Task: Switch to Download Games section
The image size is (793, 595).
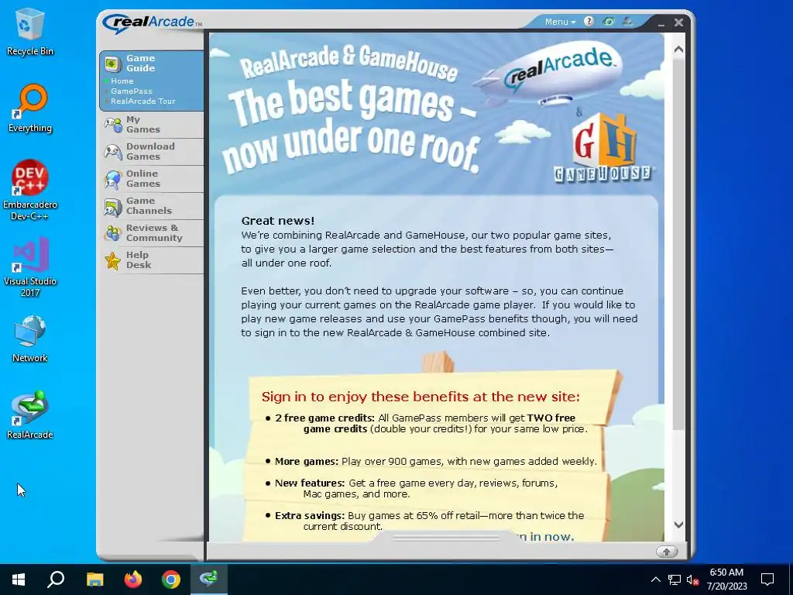Action: coord(150,151)
